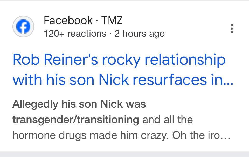Screen dimensions: 249x157
Task: Click the 'Allegedly his son Nick was' text
Action: coord(79,104)
